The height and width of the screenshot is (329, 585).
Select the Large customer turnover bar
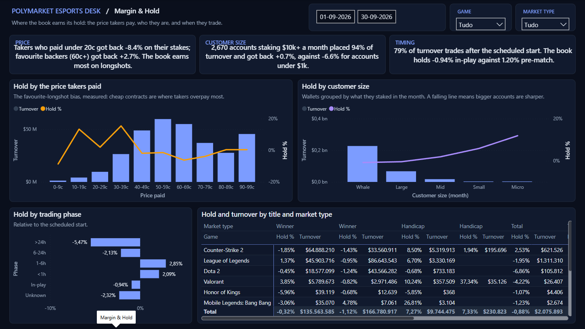pos(401,177)
